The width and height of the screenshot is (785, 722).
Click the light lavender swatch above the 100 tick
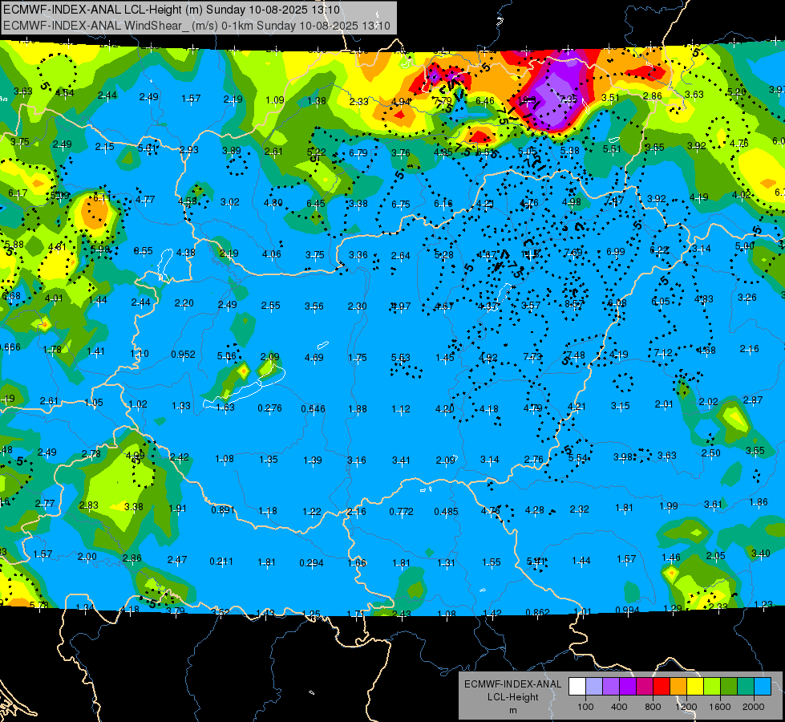(x=593, y=687)
